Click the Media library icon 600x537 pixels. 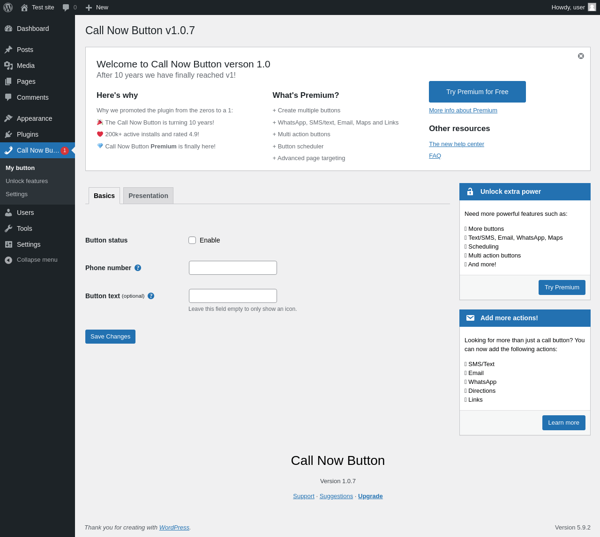8,66
